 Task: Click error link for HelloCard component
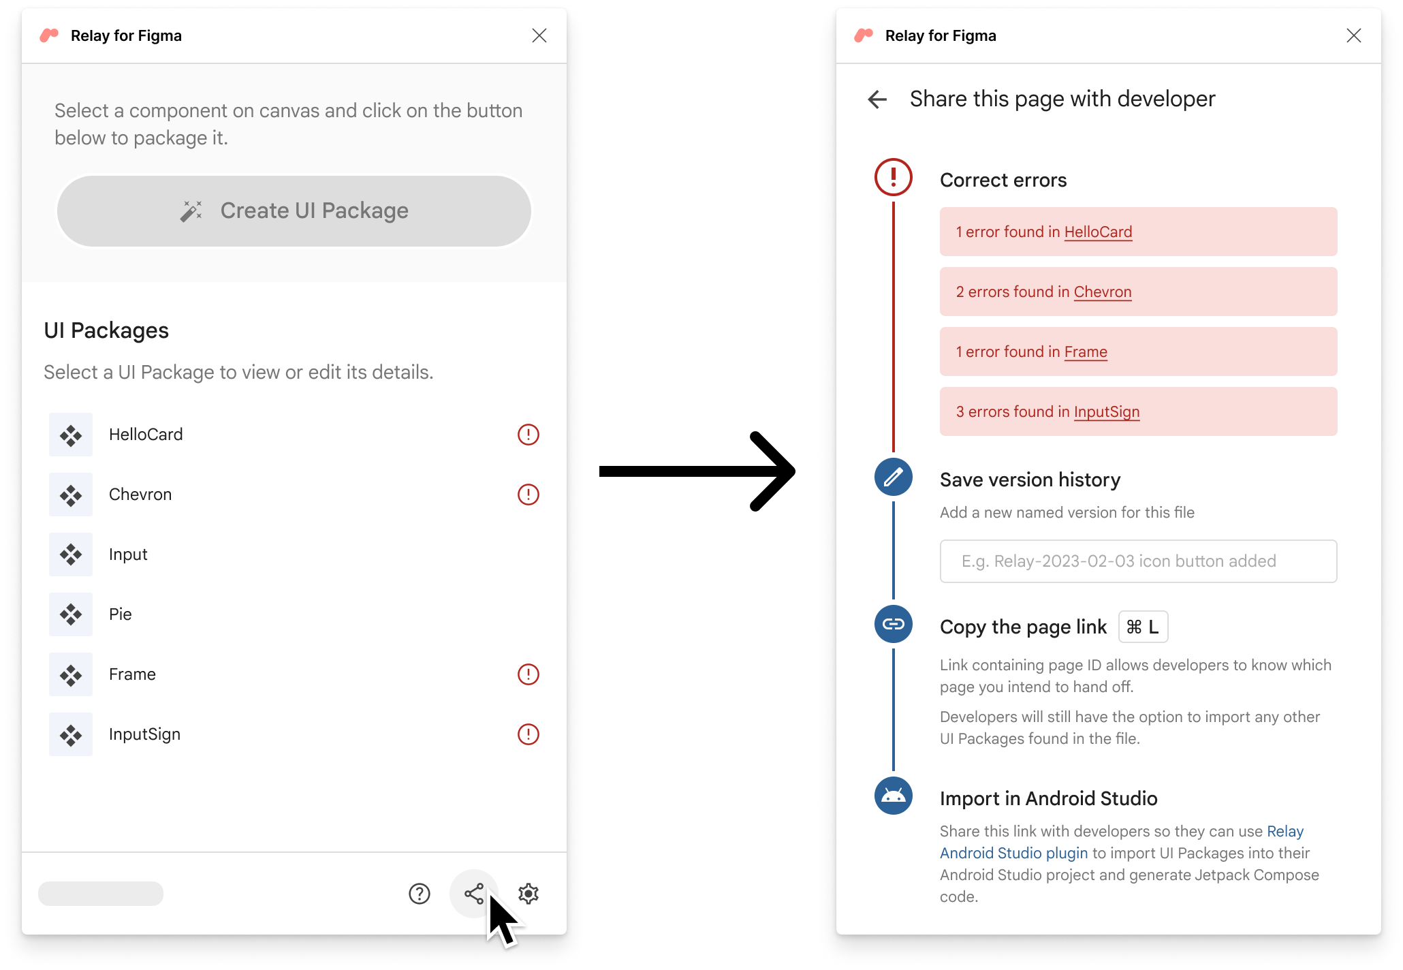pos(1098,232)
